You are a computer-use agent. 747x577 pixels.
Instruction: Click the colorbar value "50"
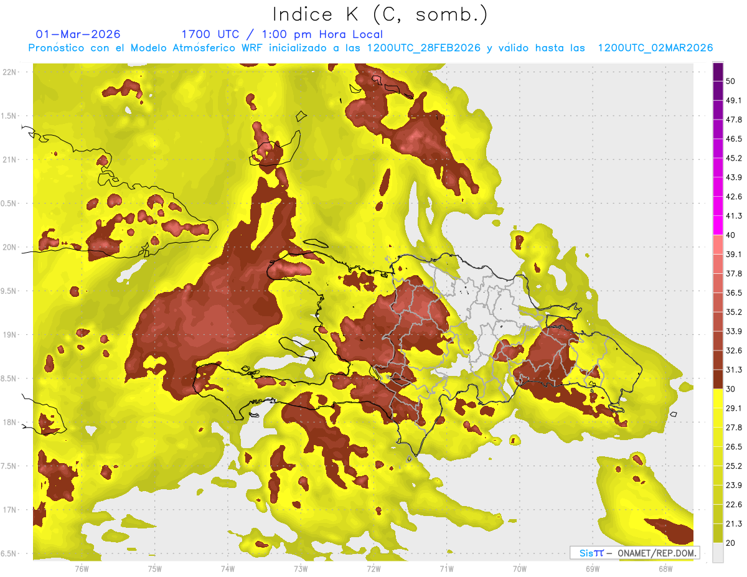(x=731, y=80)
